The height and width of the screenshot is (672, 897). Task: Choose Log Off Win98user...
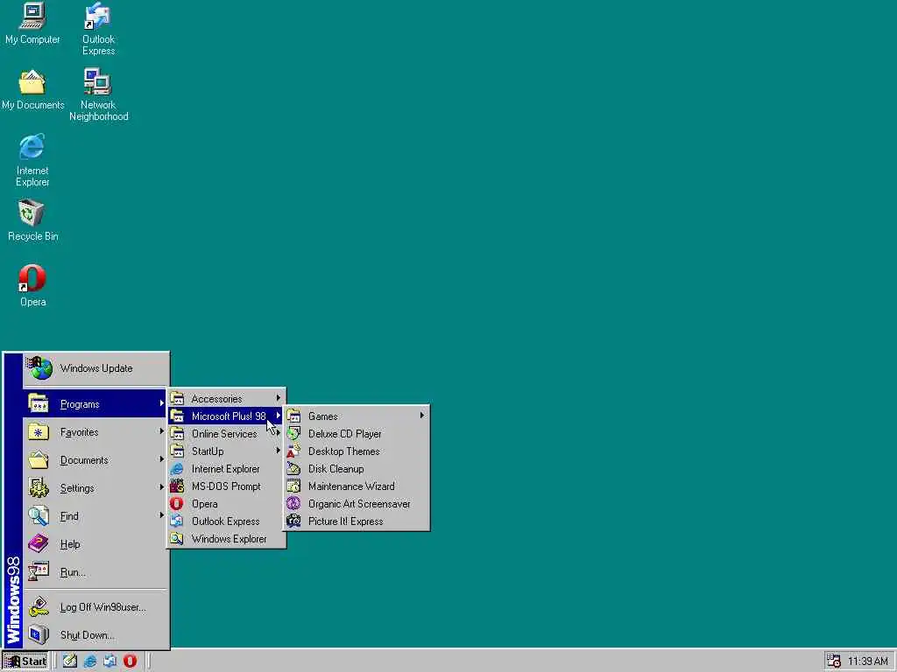coord(96,607)
